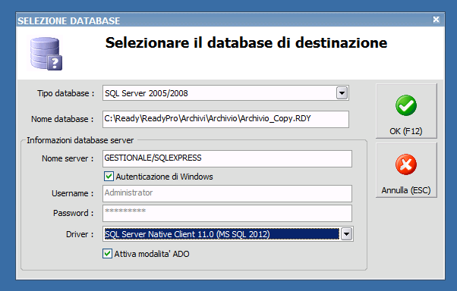Click the 'Driver :' label
Viewport: 457px width, 291px height.
80,234
